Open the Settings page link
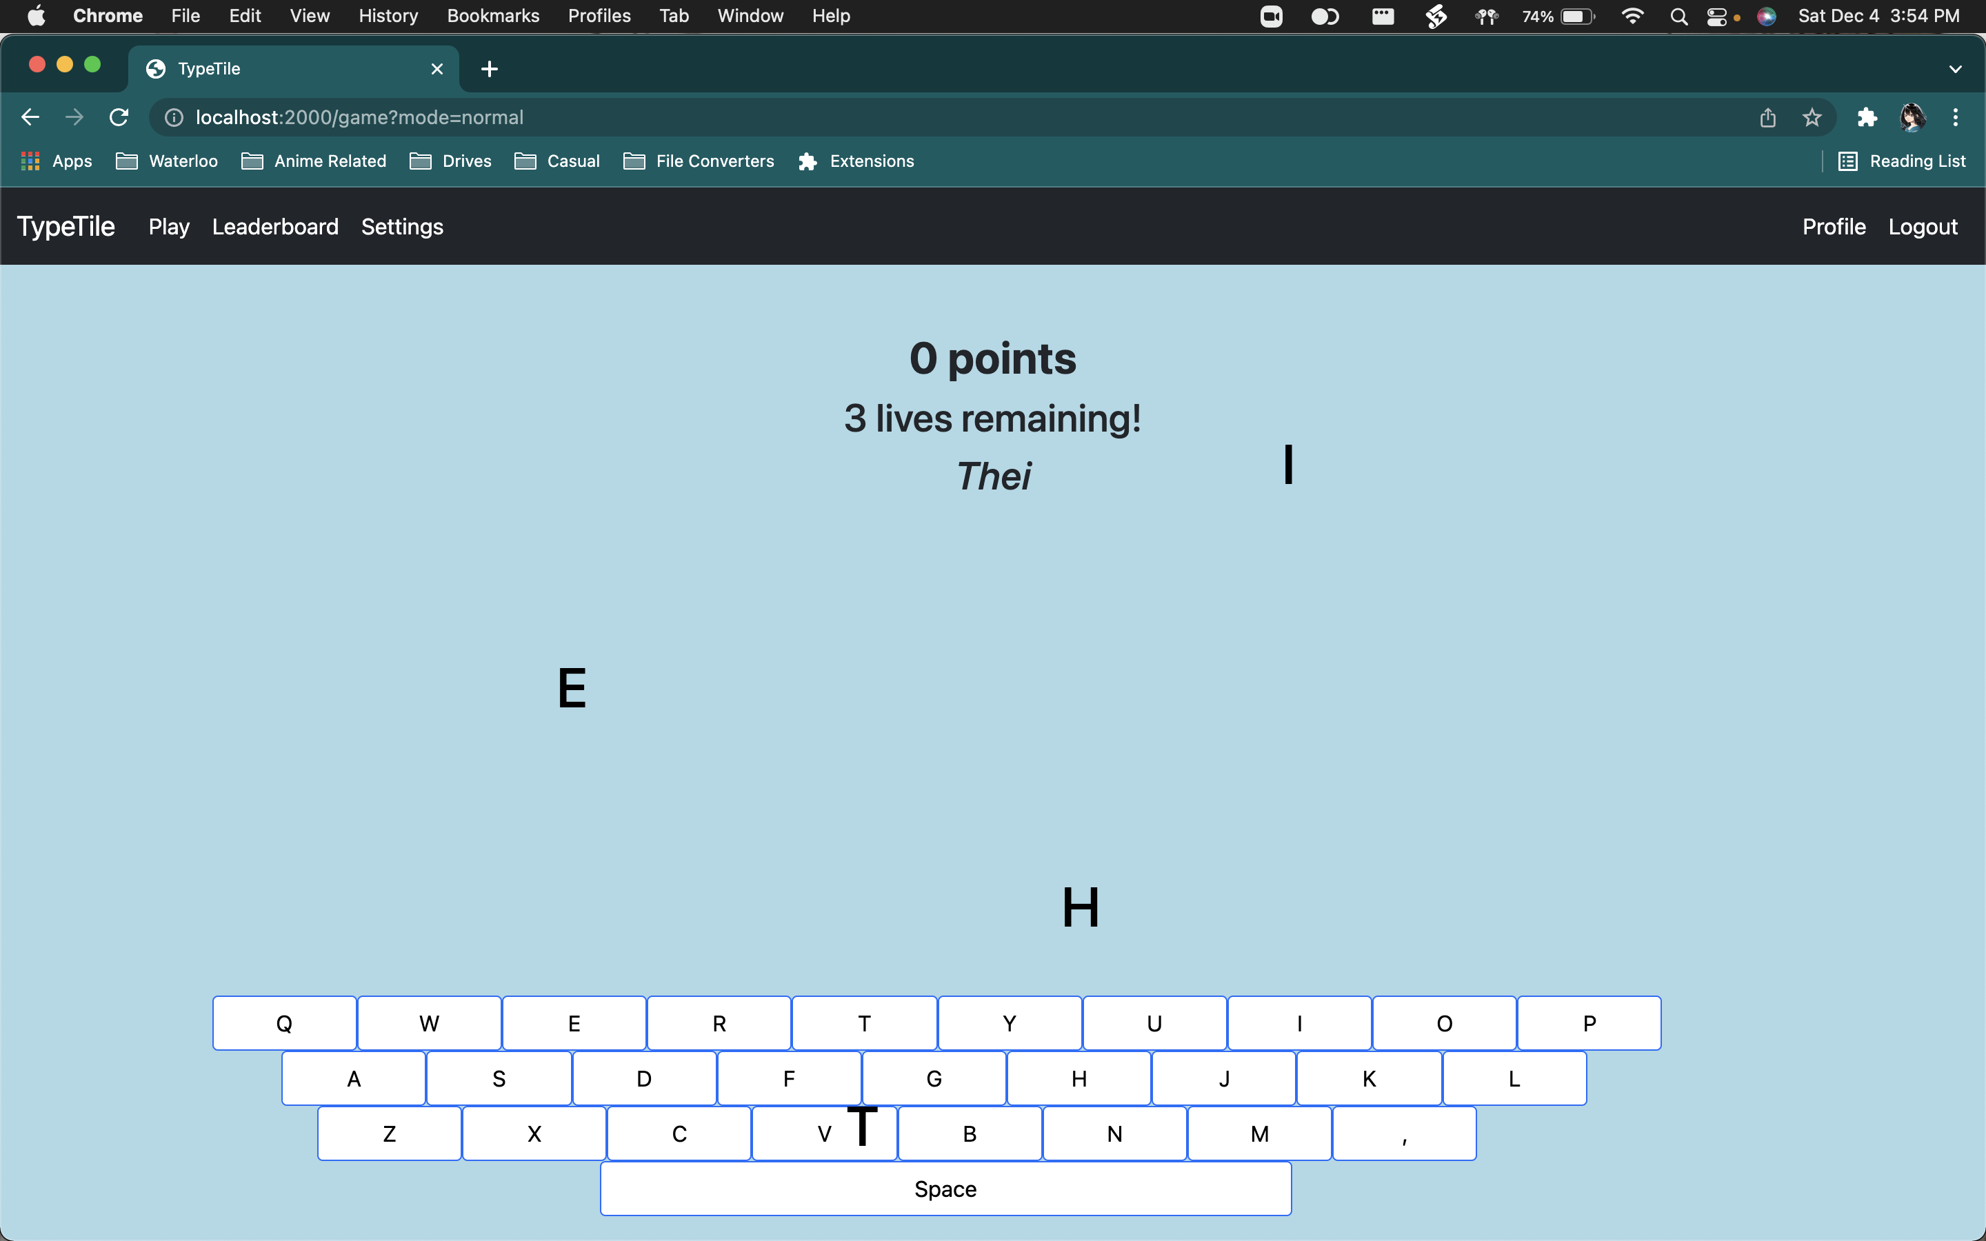 tap(402, 227)
